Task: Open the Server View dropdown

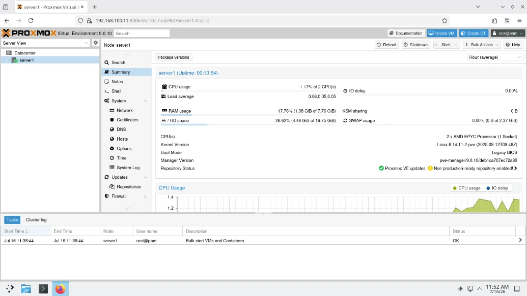Action: tap(86, 43)
